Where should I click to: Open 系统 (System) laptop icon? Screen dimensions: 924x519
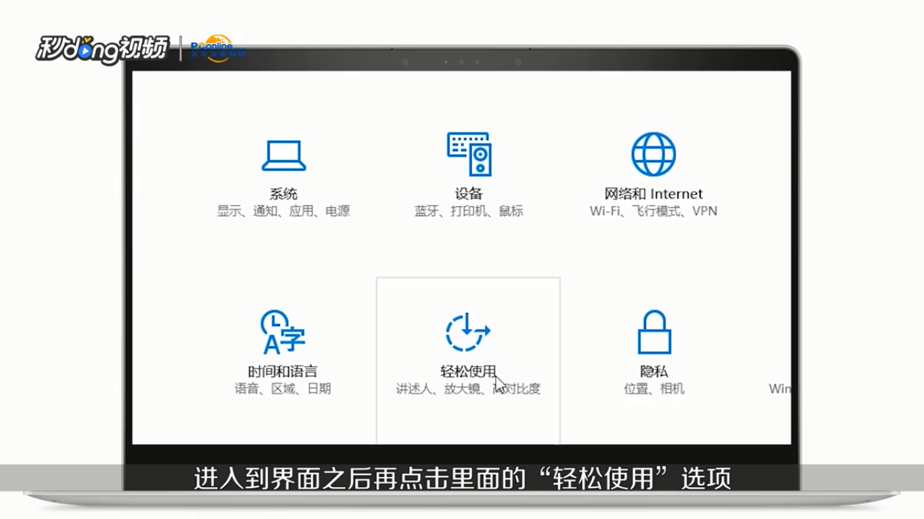pyautogui.click(x=284, y=154)
